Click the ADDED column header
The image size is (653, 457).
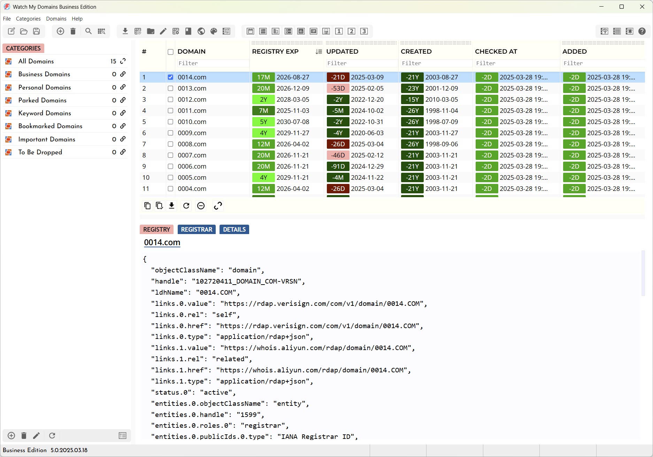(575, 52)
